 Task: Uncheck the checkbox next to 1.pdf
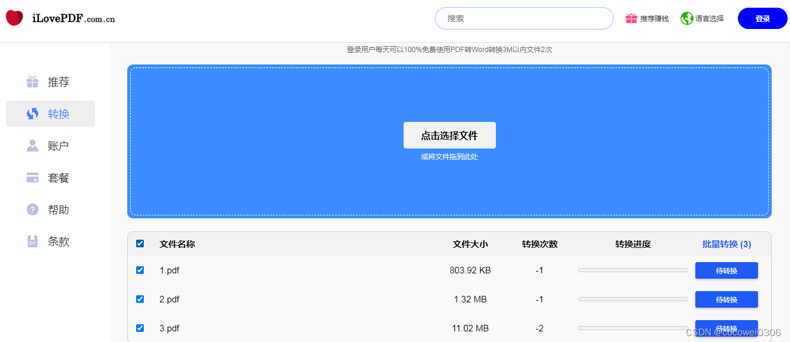140,270
